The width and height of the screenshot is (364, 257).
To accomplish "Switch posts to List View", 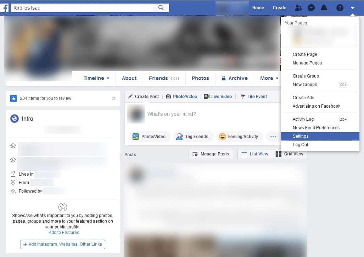I will (x=254, y=154).
